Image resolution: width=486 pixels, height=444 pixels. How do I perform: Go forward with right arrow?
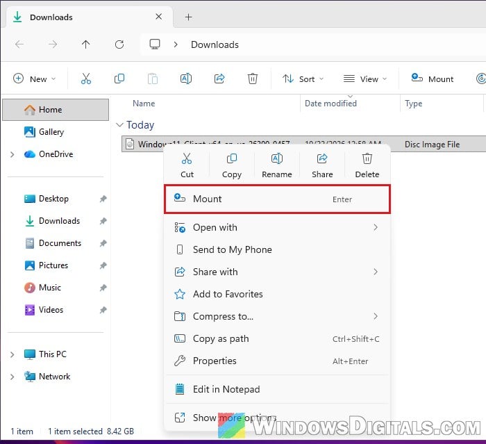(53, 44)
